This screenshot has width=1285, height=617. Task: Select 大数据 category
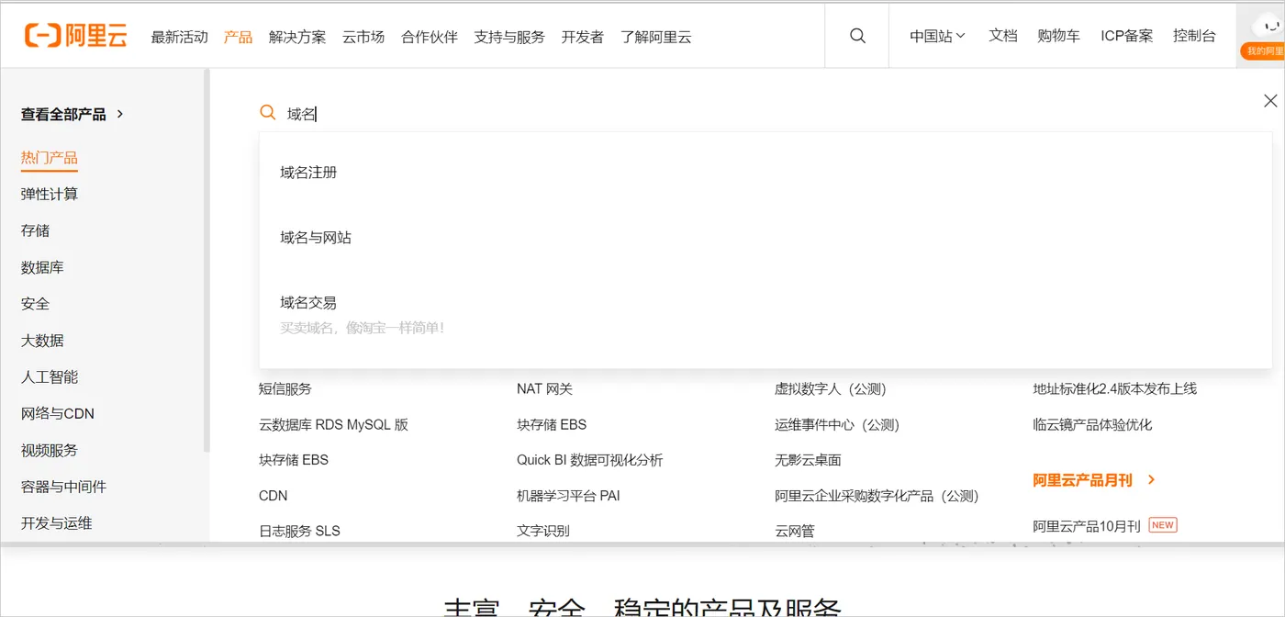(42, 341)
